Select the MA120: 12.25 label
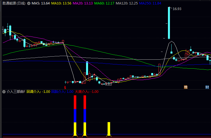The image size is (211, 138). coord(127,3)
